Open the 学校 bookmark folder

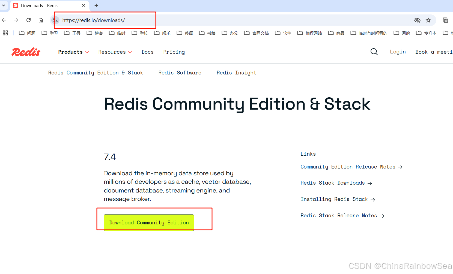point(140,33)
